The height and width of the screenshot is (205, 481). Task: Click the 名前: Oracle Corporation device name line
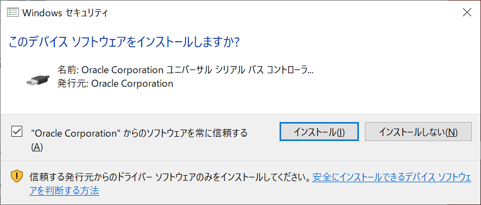pyautogui.click(x=186, y=70)
